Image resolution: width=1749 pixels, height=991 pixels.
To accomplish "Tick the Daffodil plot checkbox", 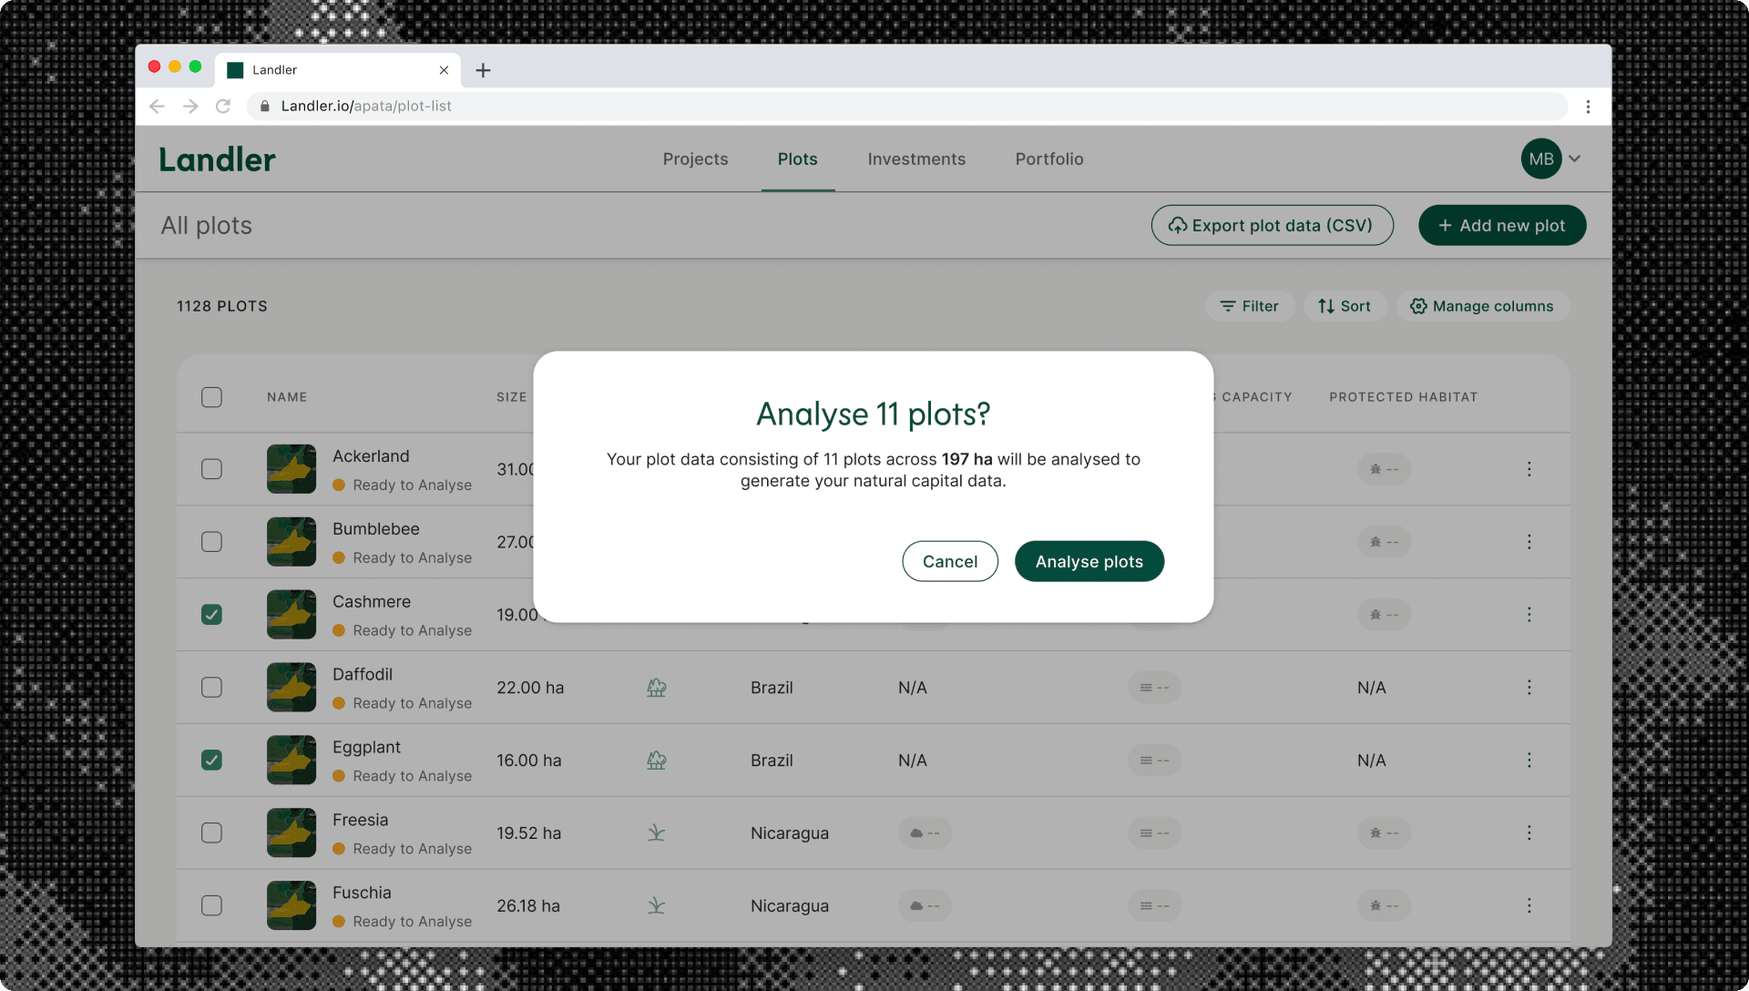I will coord(211,688).
